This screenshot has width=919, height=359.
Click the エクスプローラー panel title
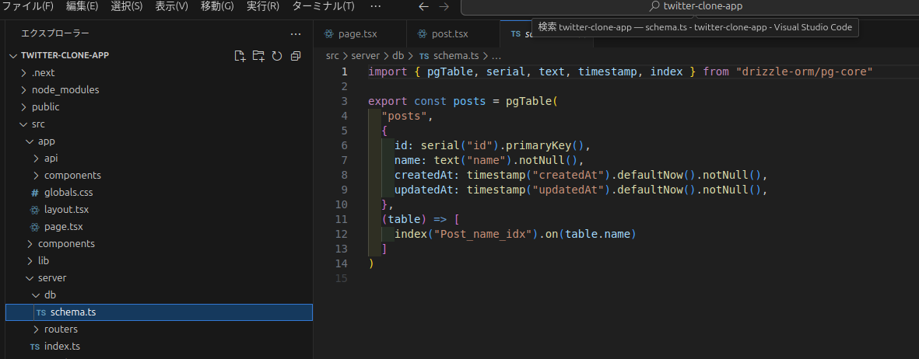(55, 34)
